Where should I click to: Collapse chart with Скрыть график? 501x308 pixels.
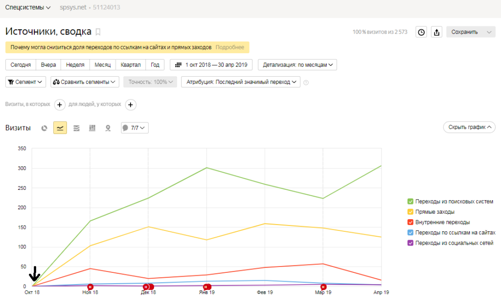click(469, 127)
